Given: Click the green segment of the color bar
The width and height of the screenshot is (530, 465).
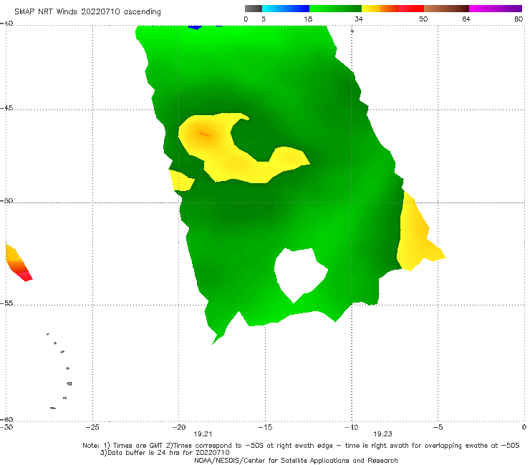Looking at the screenshot, I should coord(335,9).
